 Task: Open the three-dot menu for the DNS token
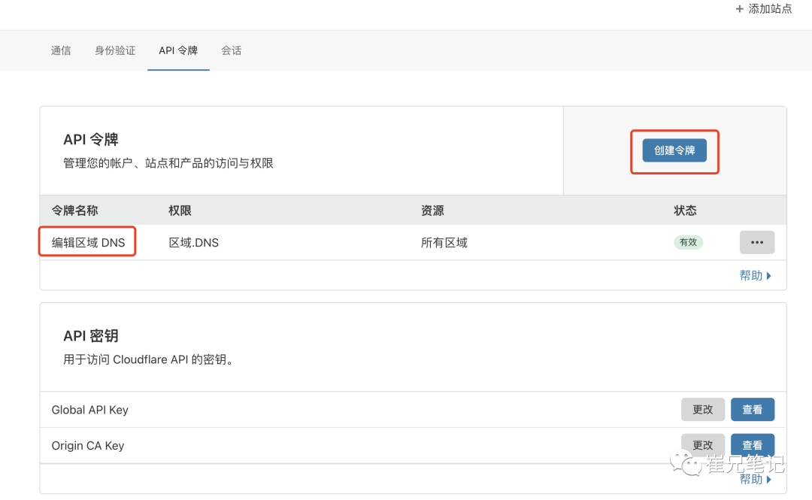(x=756, y=242)
